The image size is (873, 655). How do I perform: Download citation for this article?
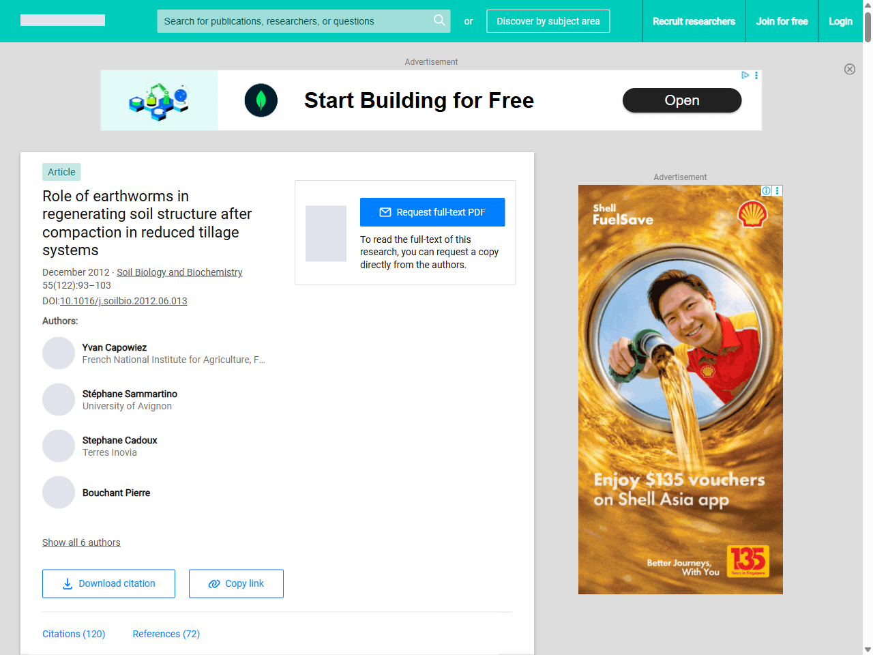pyautogui.click(x=109, y=584)
